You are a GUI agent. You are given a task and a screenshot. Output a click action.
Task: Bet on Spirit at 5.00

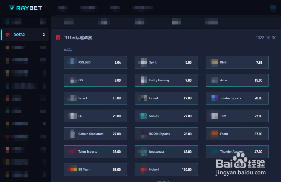[166, 62]
